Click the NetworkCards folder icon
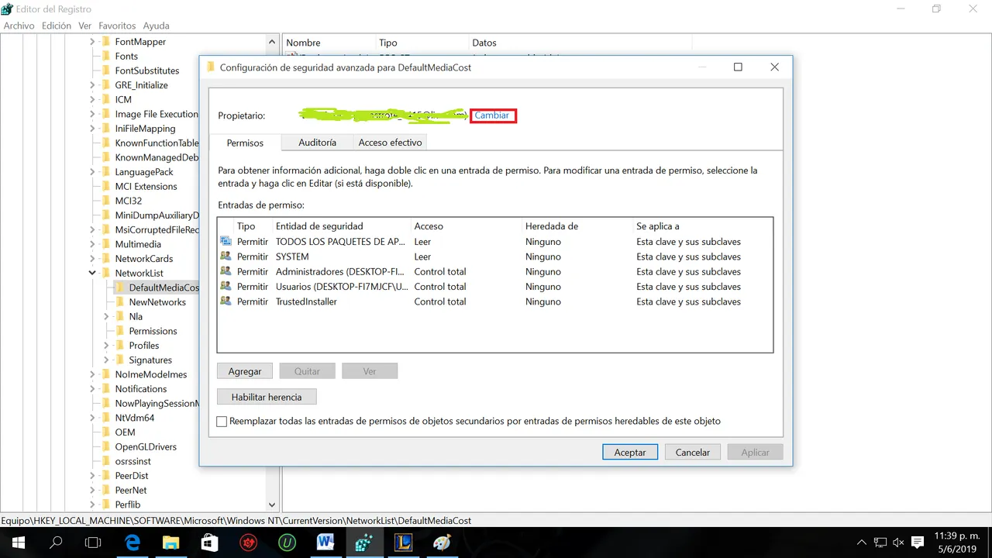 pos(106,259)
